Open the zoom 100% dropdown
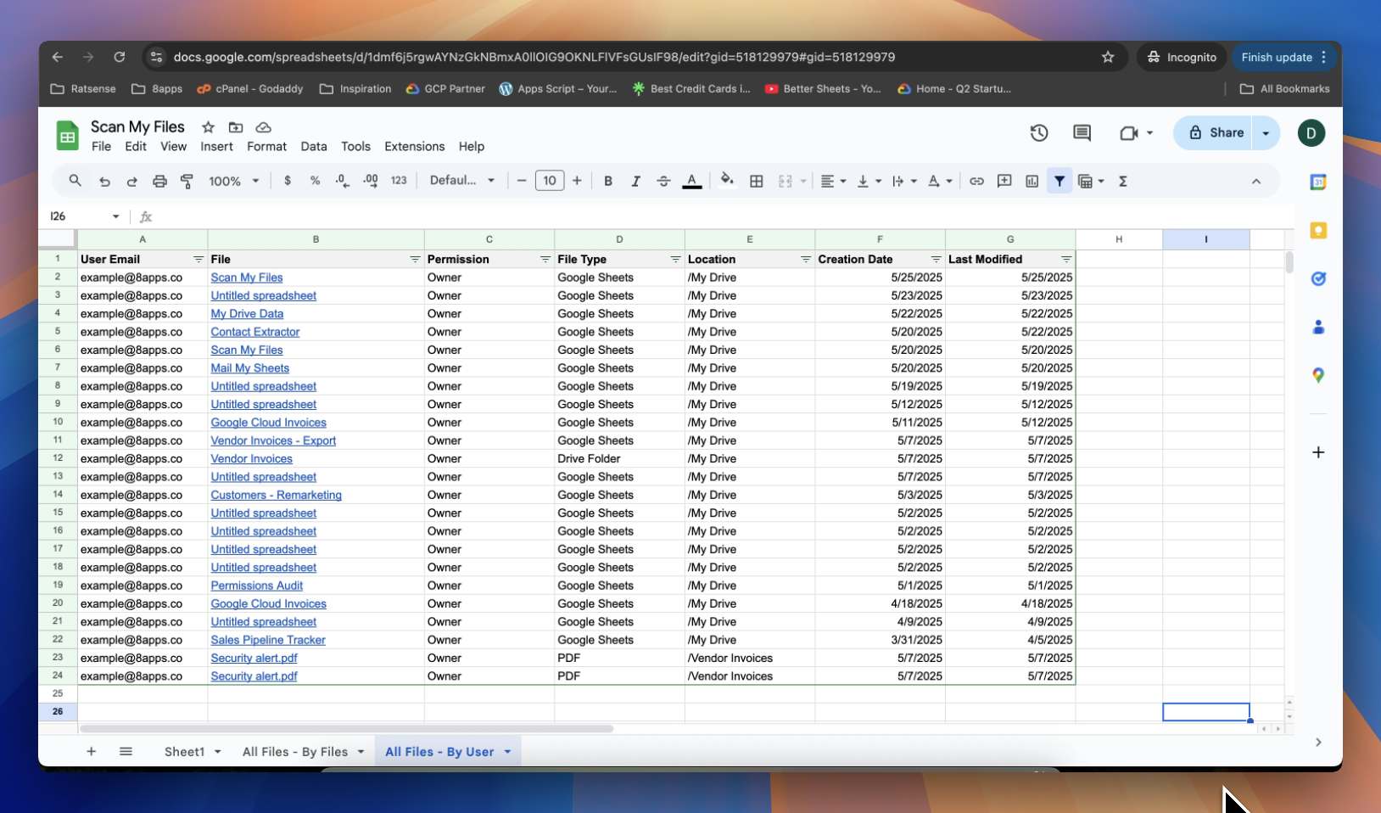Viewport: 1381px width, 813px height. click(234, 181)
